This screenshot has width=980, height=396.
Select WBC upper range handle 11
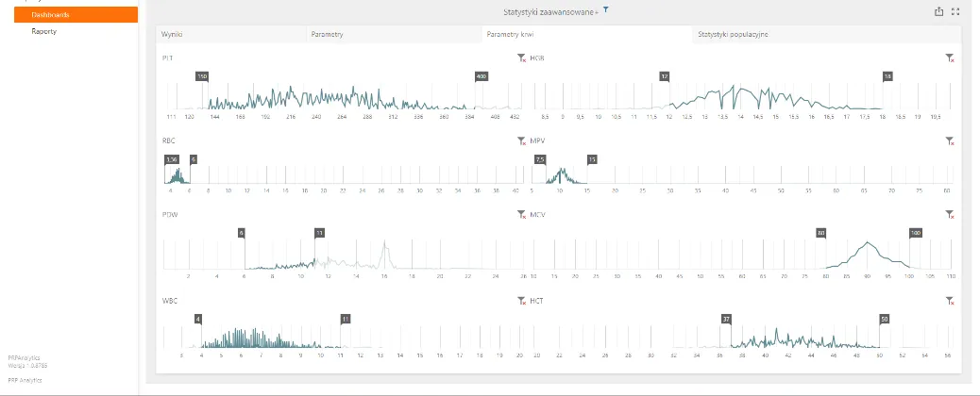[346, 320]
